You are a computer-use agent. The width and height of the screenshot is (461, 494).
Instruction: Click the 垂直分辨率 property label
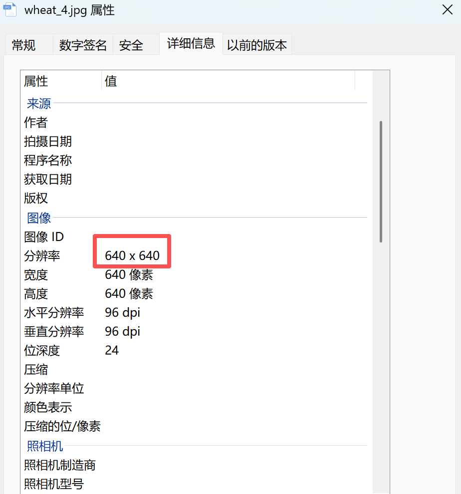click(x=54, y=332)
